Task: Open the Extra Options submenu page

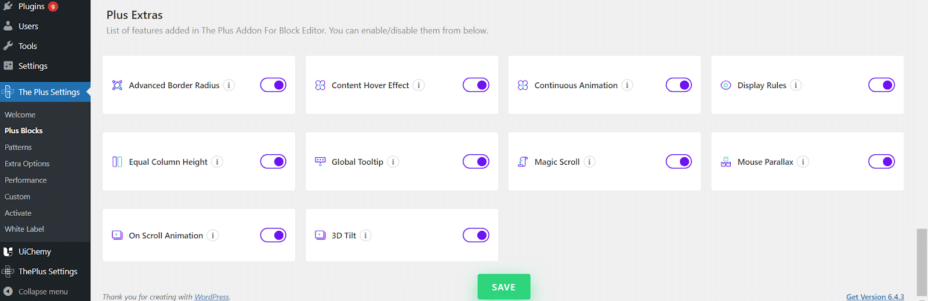Action: click(27, 164)
